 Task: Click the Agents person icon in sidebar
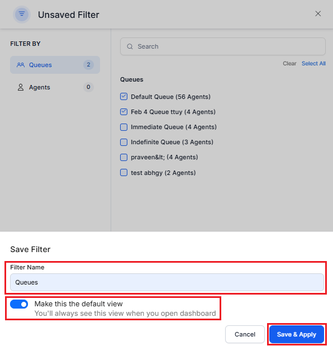[21, 87]
